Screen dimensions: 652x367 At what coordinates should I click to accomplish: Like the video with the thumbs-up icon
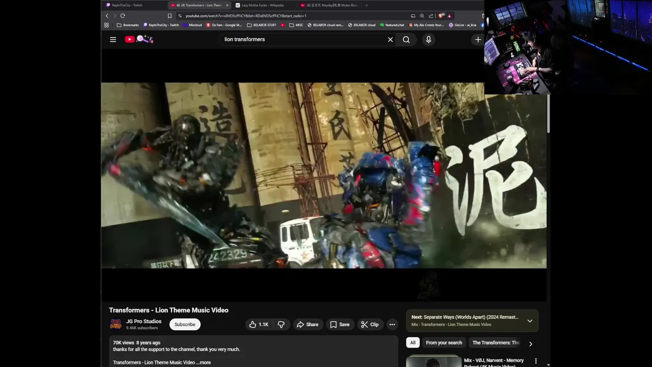tap(259, 325)
